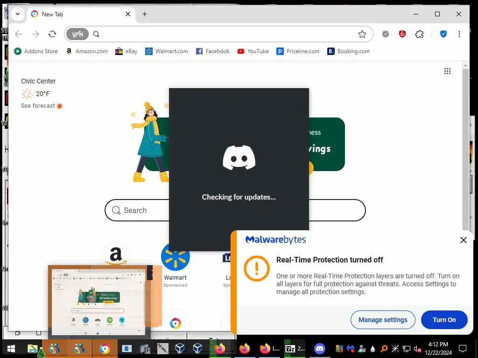Reload the current page
The width and height of the screenshot is (478, 358).
pos(52,34)
